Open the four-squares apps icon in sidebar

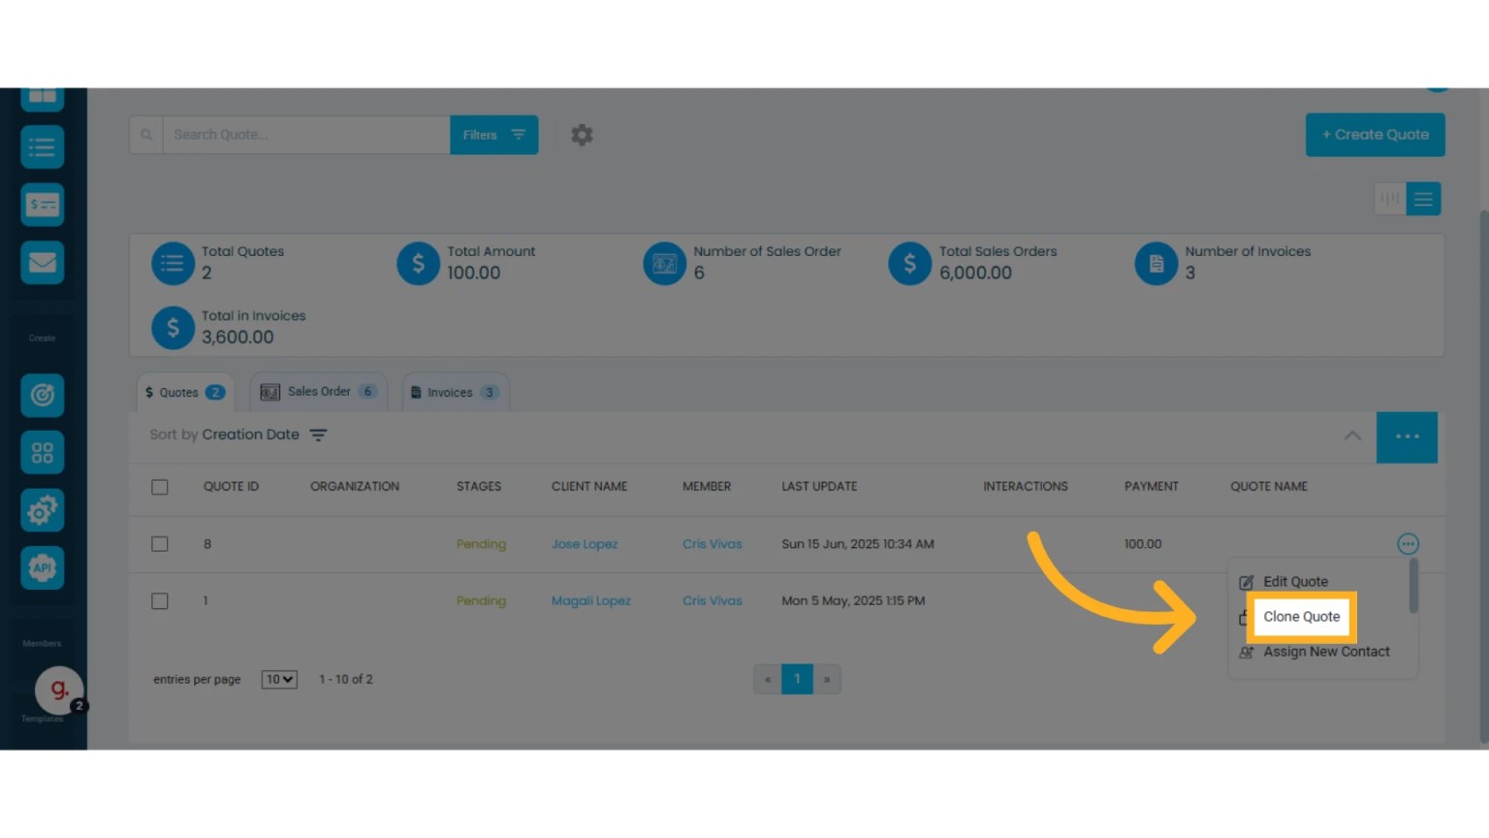point(43,453)
